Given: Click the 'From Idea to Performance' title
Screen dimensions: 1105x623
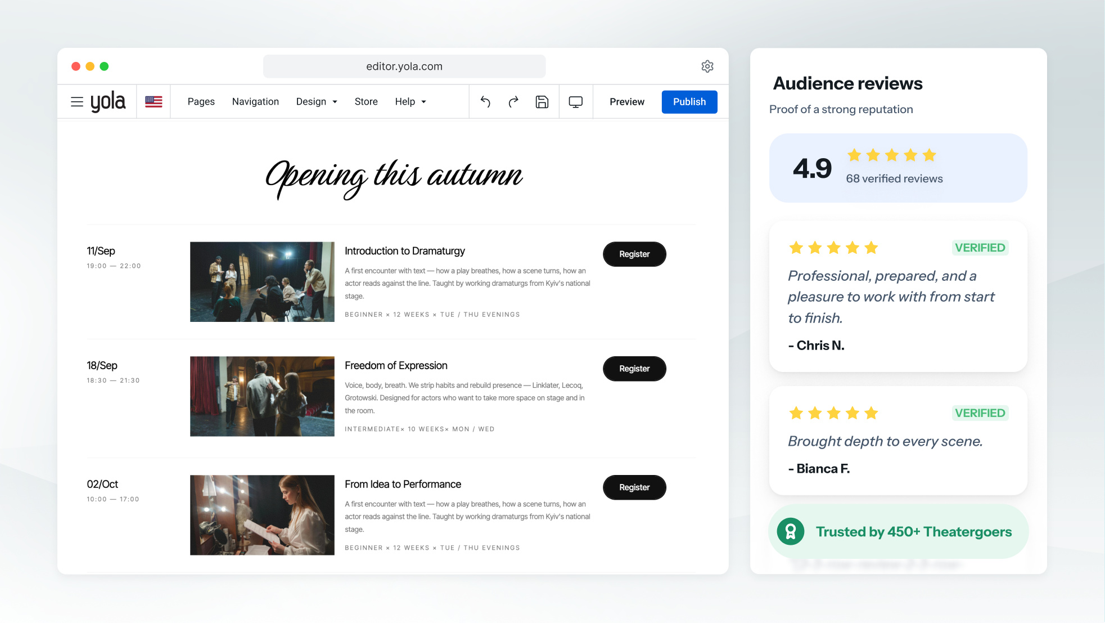Looking at the screenshot, I should [x=403, y=485].
